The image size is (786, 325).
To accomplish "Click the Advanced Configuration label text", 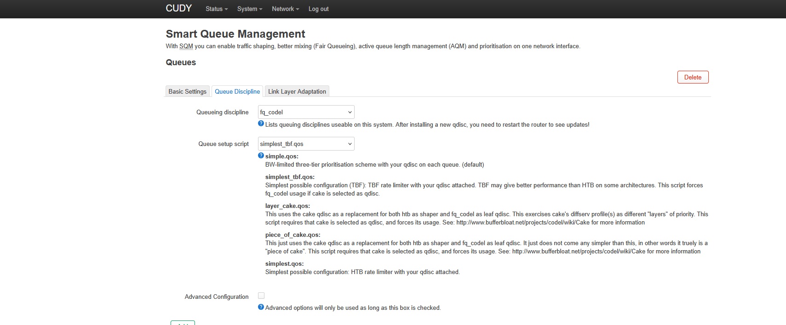I will (x=217, y=297).
